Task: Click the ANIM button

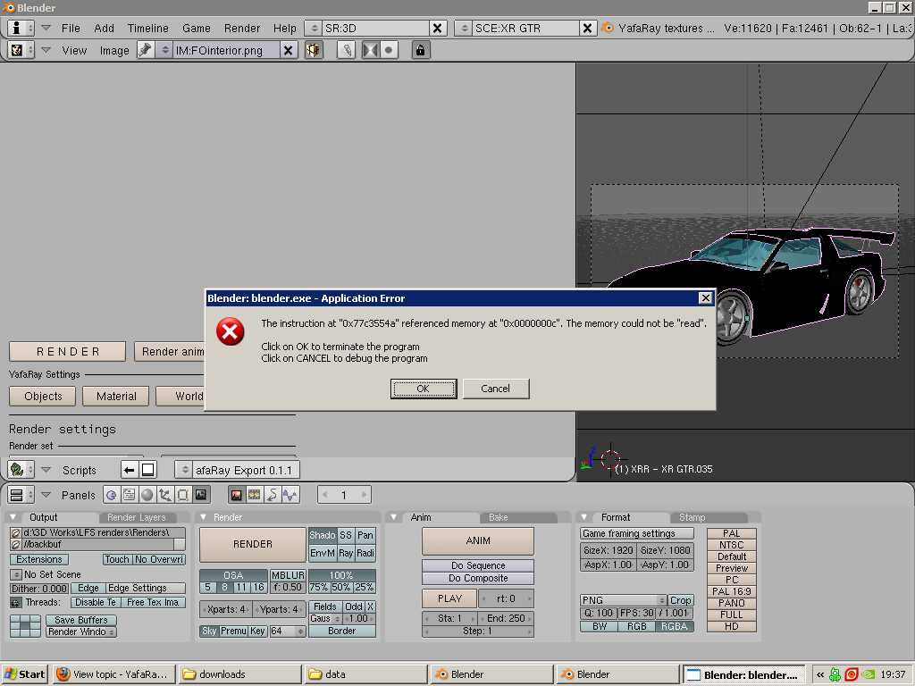Action: [478, 540]
